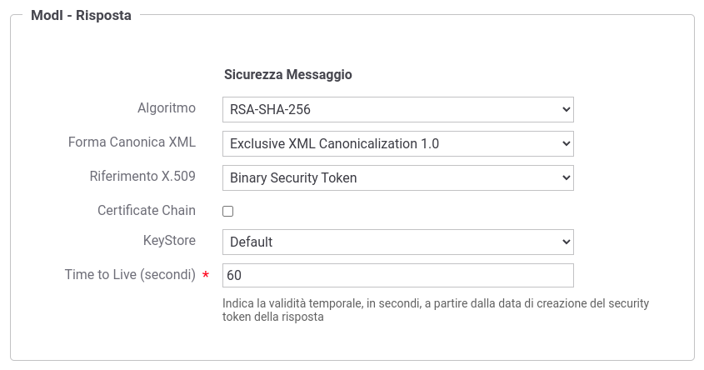
Task: Focus the Time to Live seconds field
Action: pos(397,275)
